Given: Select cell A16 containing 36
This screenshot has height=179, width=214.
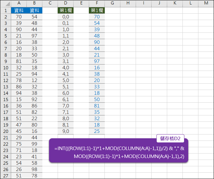Looking at the screenshot, I should (x=19, y=106).
